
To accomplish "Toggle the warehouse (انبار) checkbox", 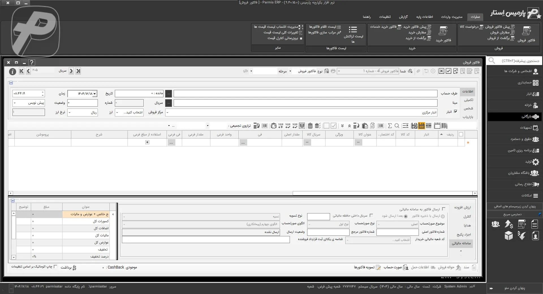I will (x=455, y=112).
